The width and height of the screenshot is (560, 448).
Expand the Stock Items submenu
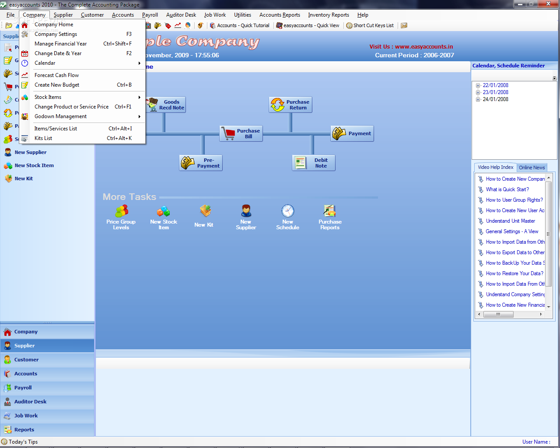[82, 97]
